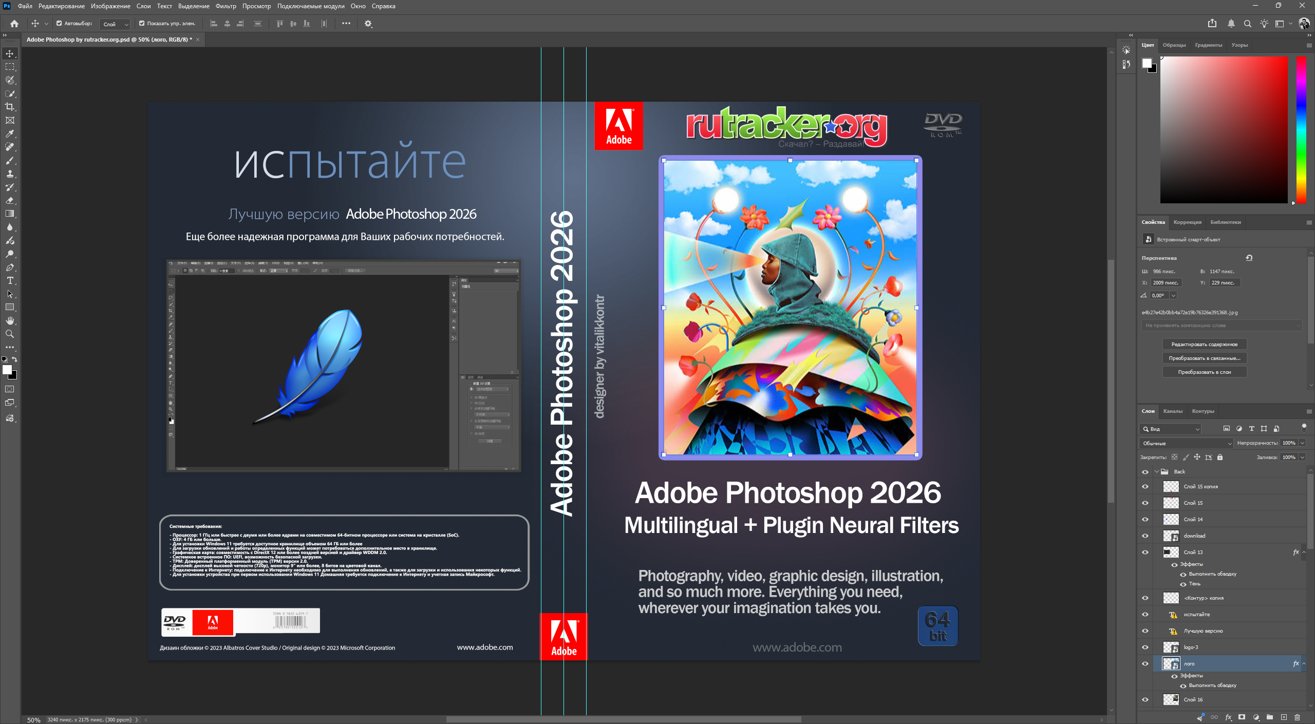
Task: Open the Слой auto-select dropdown
Action: [116, 24]
